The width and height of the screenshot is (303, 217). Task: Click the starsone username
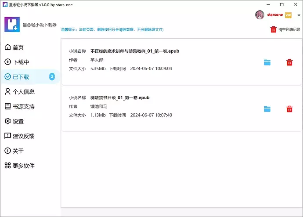pos(275,15)
